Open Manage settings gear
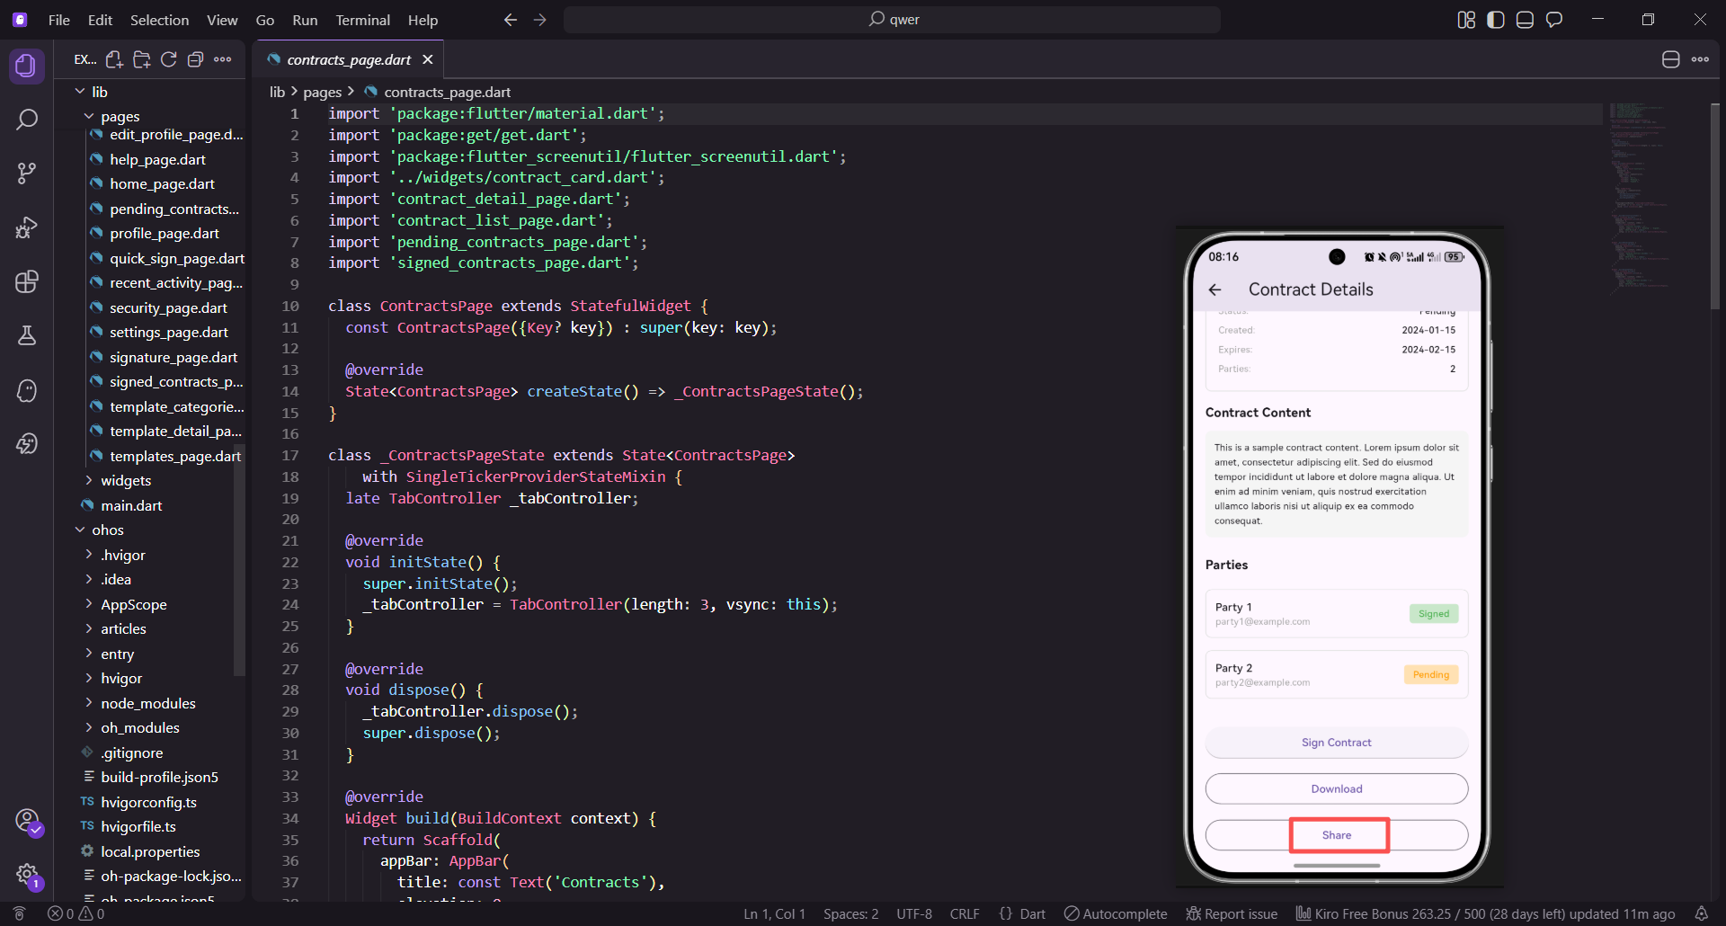1726x926 pixels. (x=28, y=874)
